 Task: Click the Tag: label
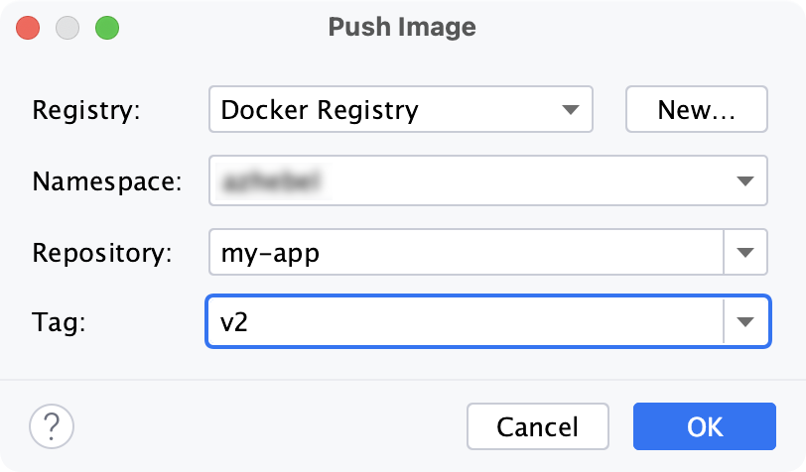(61, 322)
